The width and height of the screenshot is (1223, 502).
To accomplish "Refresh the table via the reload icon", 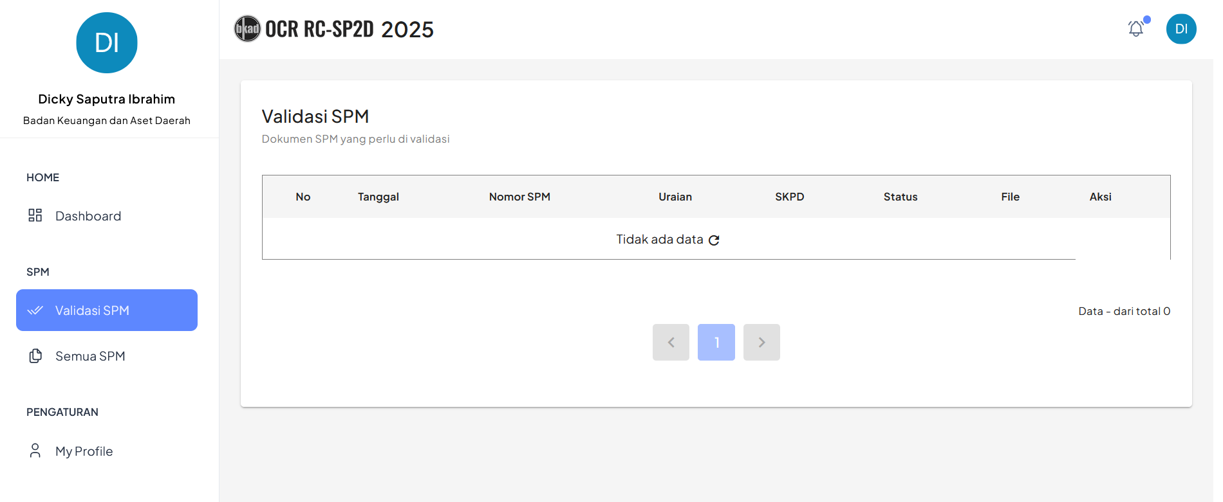I will pyautogui.click(x=714, y=240).
